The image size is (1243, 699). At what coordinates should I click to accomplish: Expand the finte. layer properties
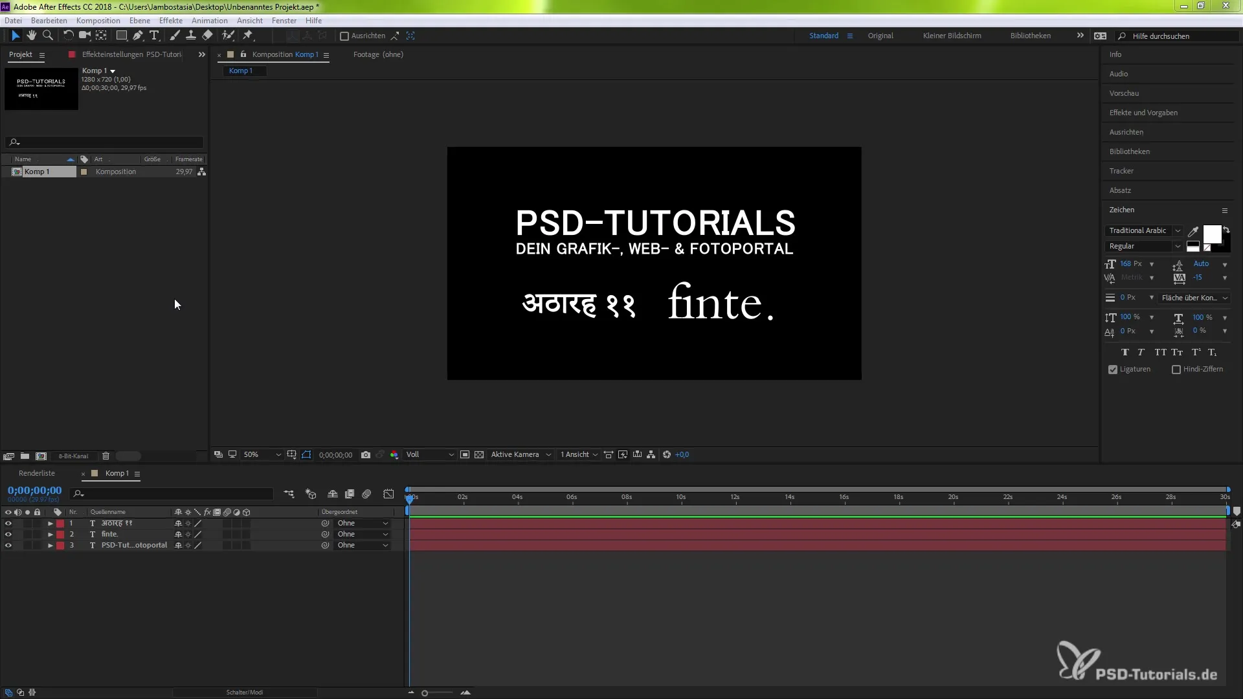click(x=50, y=535)
